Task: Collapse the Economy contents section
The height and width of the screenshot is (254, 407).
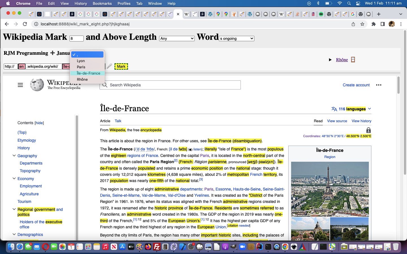Action: [14, 178]
